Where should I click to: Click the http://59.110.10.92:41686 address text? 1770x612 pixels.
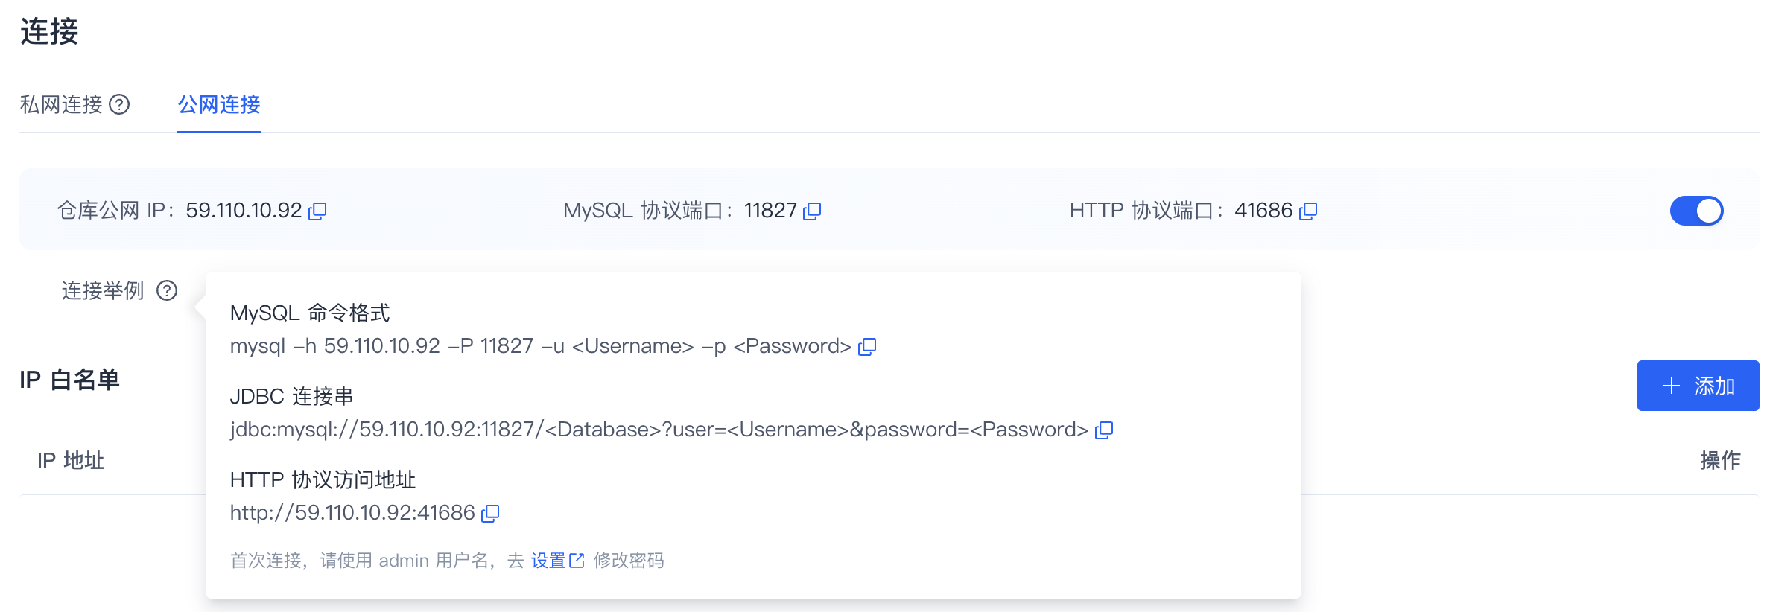pyautogui.click(x=352, y=513)
